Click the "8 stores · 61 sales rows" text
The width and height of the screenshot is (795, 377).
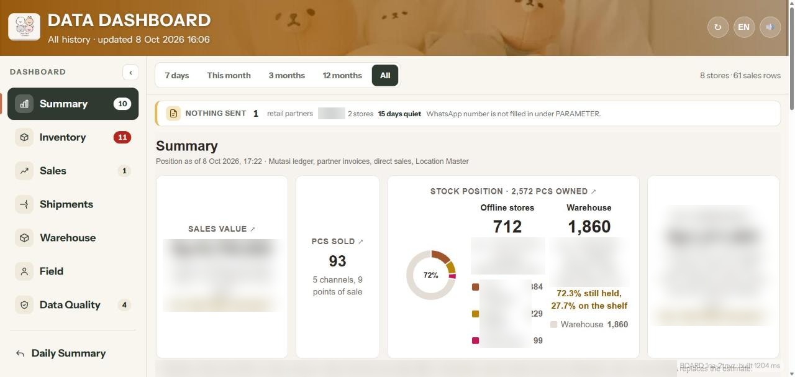740,76
